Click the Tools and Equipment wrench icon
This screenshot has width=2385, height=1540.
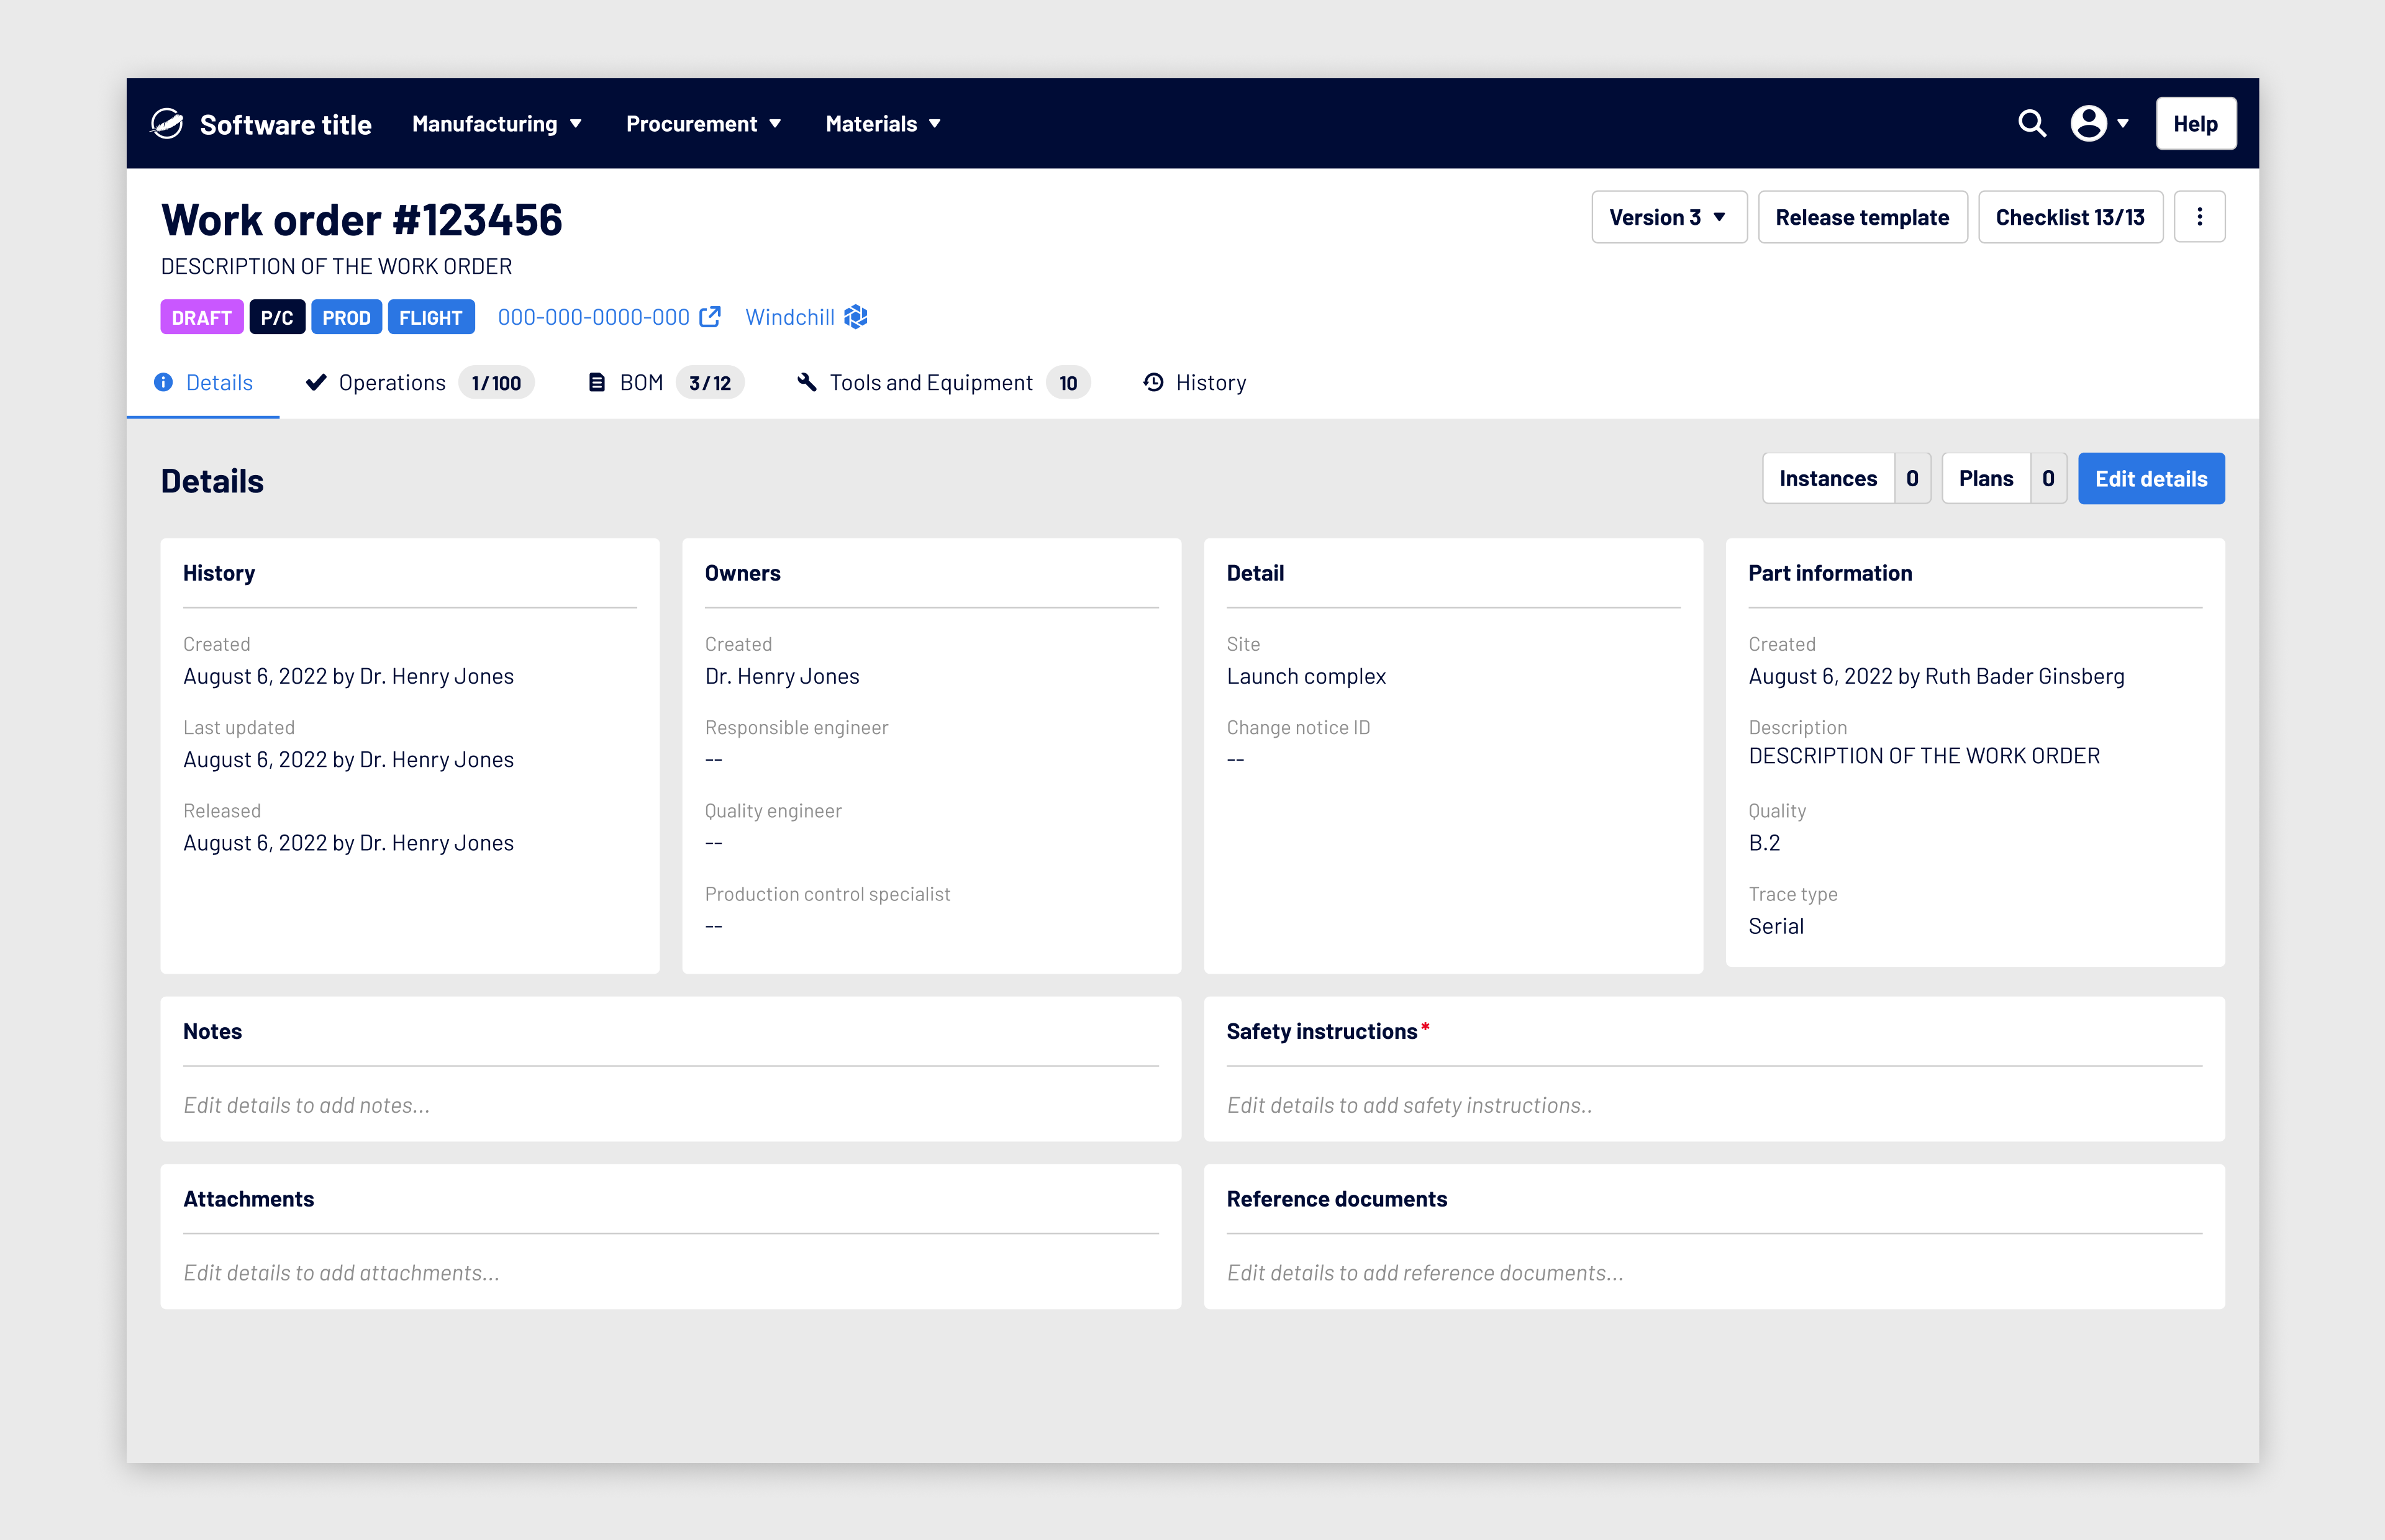click(x=806, y=382)
